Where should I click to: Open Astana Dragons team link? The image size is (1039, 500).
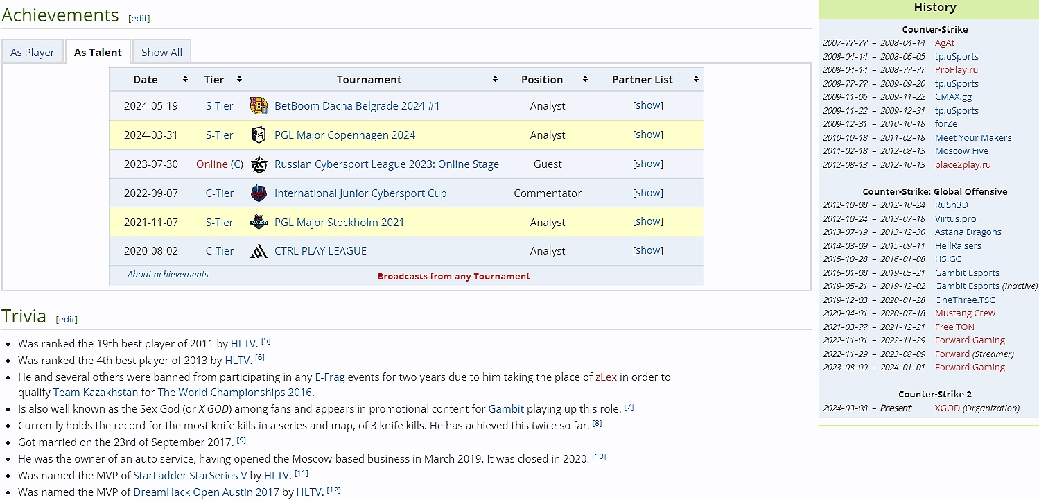click(968, 232)
